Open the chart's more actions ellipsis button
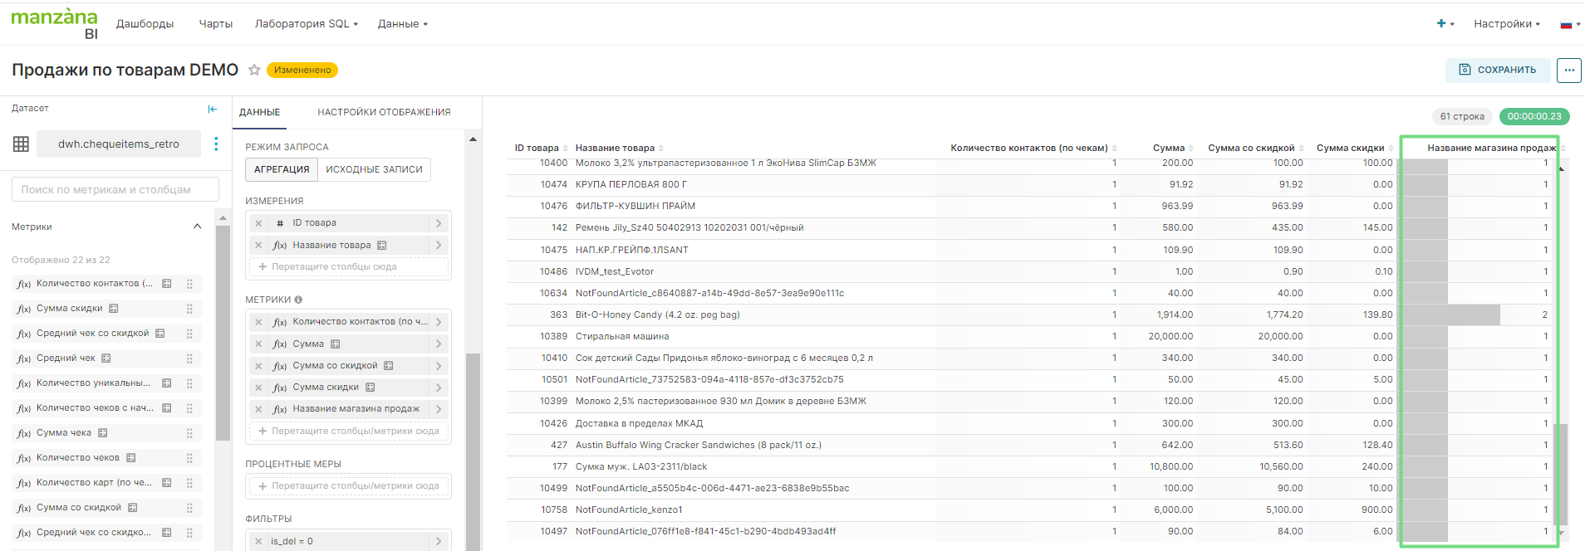 (x=1568, y=71)
